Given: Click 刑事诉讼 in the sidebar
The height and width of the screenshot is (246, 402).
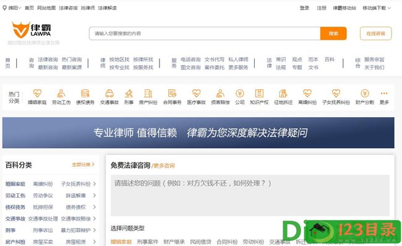Looking at the screenshot, I should pyautogui.click(x=43, y=230).
